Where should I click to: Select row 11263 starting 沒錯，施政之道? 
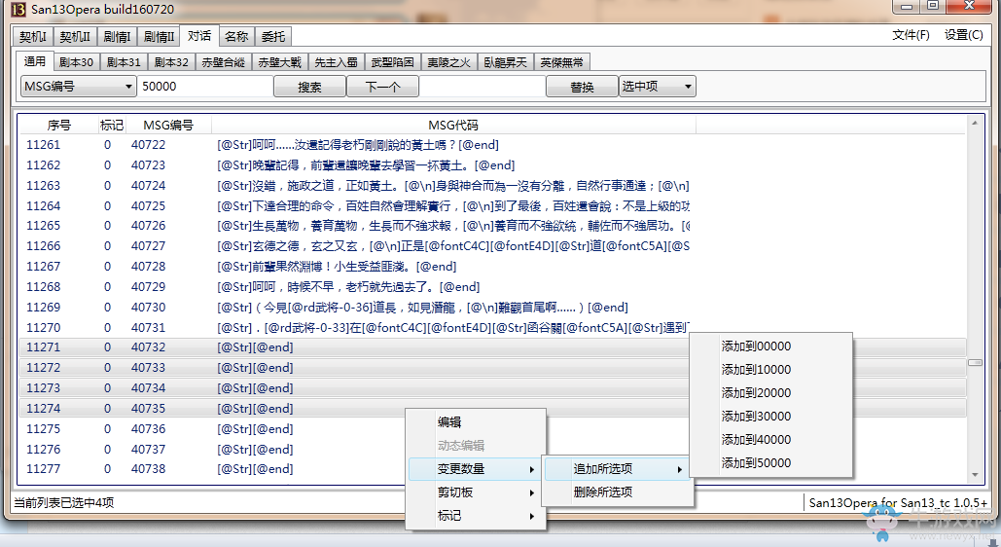point(492,186)
